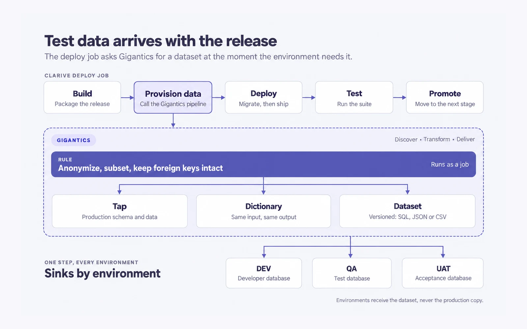Click the Anonymize, subset rule banner

click(263, 164)
